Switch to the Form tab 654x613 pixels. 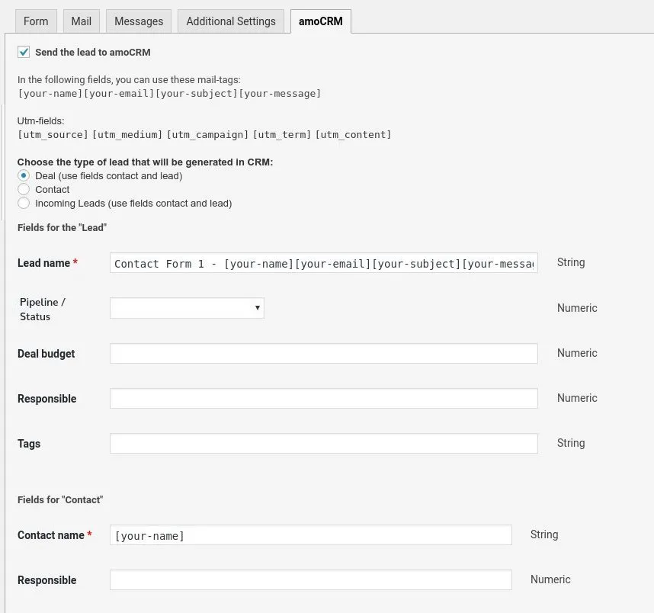[36, 21]
